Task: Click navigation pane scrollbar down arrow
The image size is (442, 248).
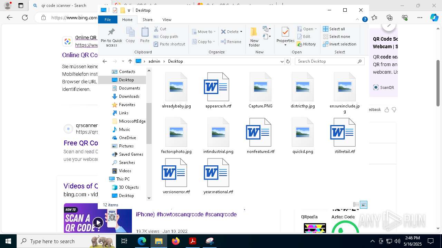Action: [149, 198]
